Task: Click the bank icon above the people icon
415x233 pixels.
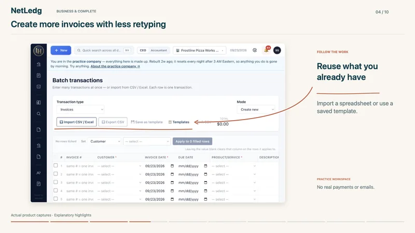Action: [x=38, y=145]
